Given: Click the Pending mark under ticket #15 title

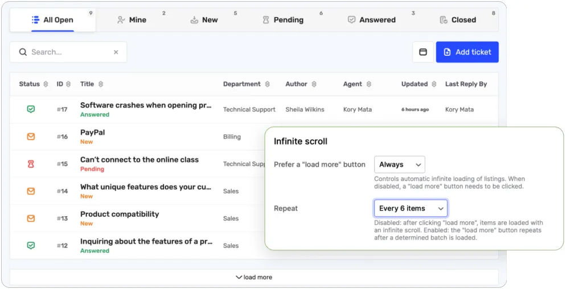Looking at the screenshot, I should point(92,169).
